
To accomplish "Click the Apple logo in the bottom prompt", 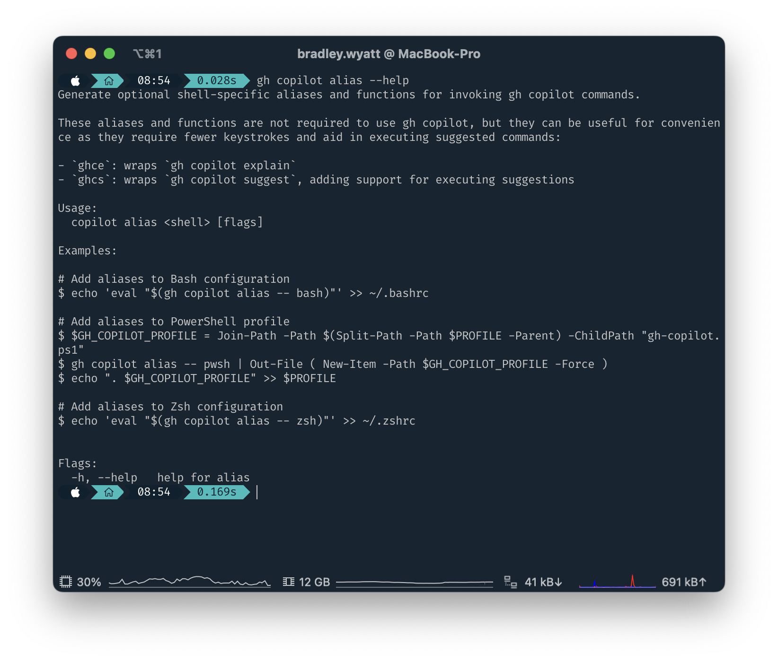I will coord(75,492).
